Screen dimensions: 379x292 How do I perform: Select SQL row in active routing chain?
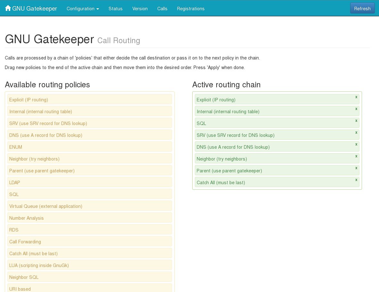(277, 123)
